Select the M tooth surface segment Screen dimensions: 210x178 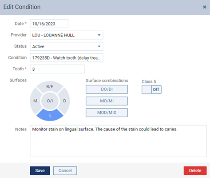(x=35, y=101)
